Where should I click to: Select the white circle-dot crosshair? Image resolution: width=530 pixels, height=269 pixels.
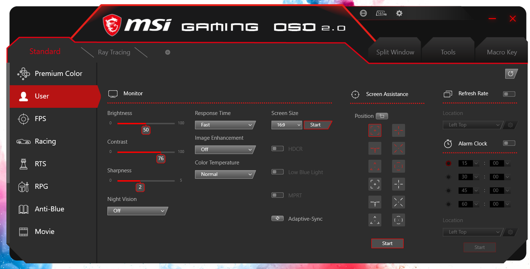pos(398,220)
